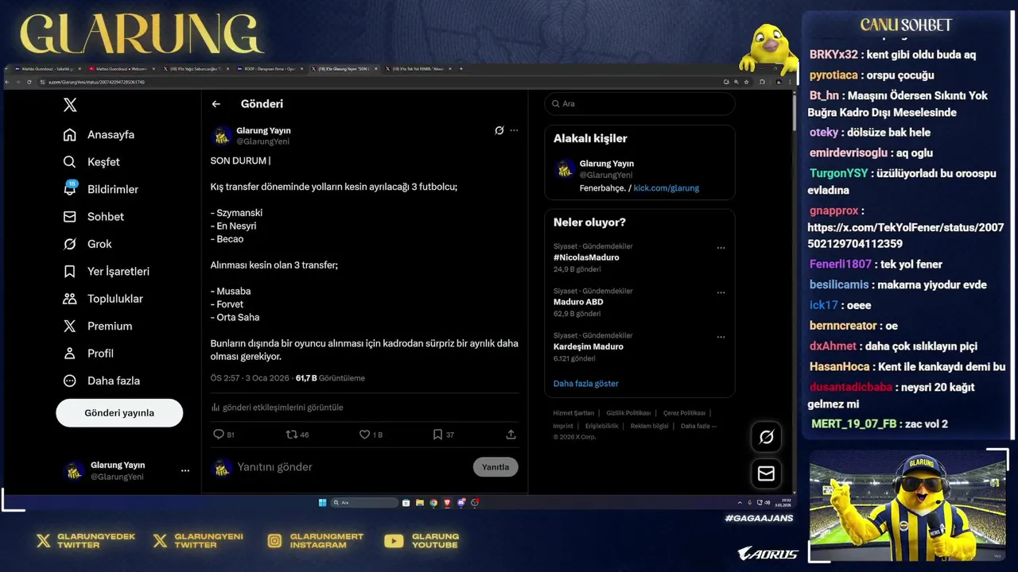Image resolution: width=1018 pixels, height=572 pixels.
Task: Open #NicolasMaduro trend
Action: 586,257
